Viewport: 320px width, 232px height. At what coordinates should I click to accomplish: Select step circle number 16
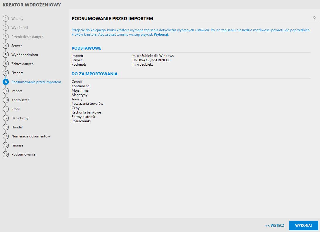(6, 154)
